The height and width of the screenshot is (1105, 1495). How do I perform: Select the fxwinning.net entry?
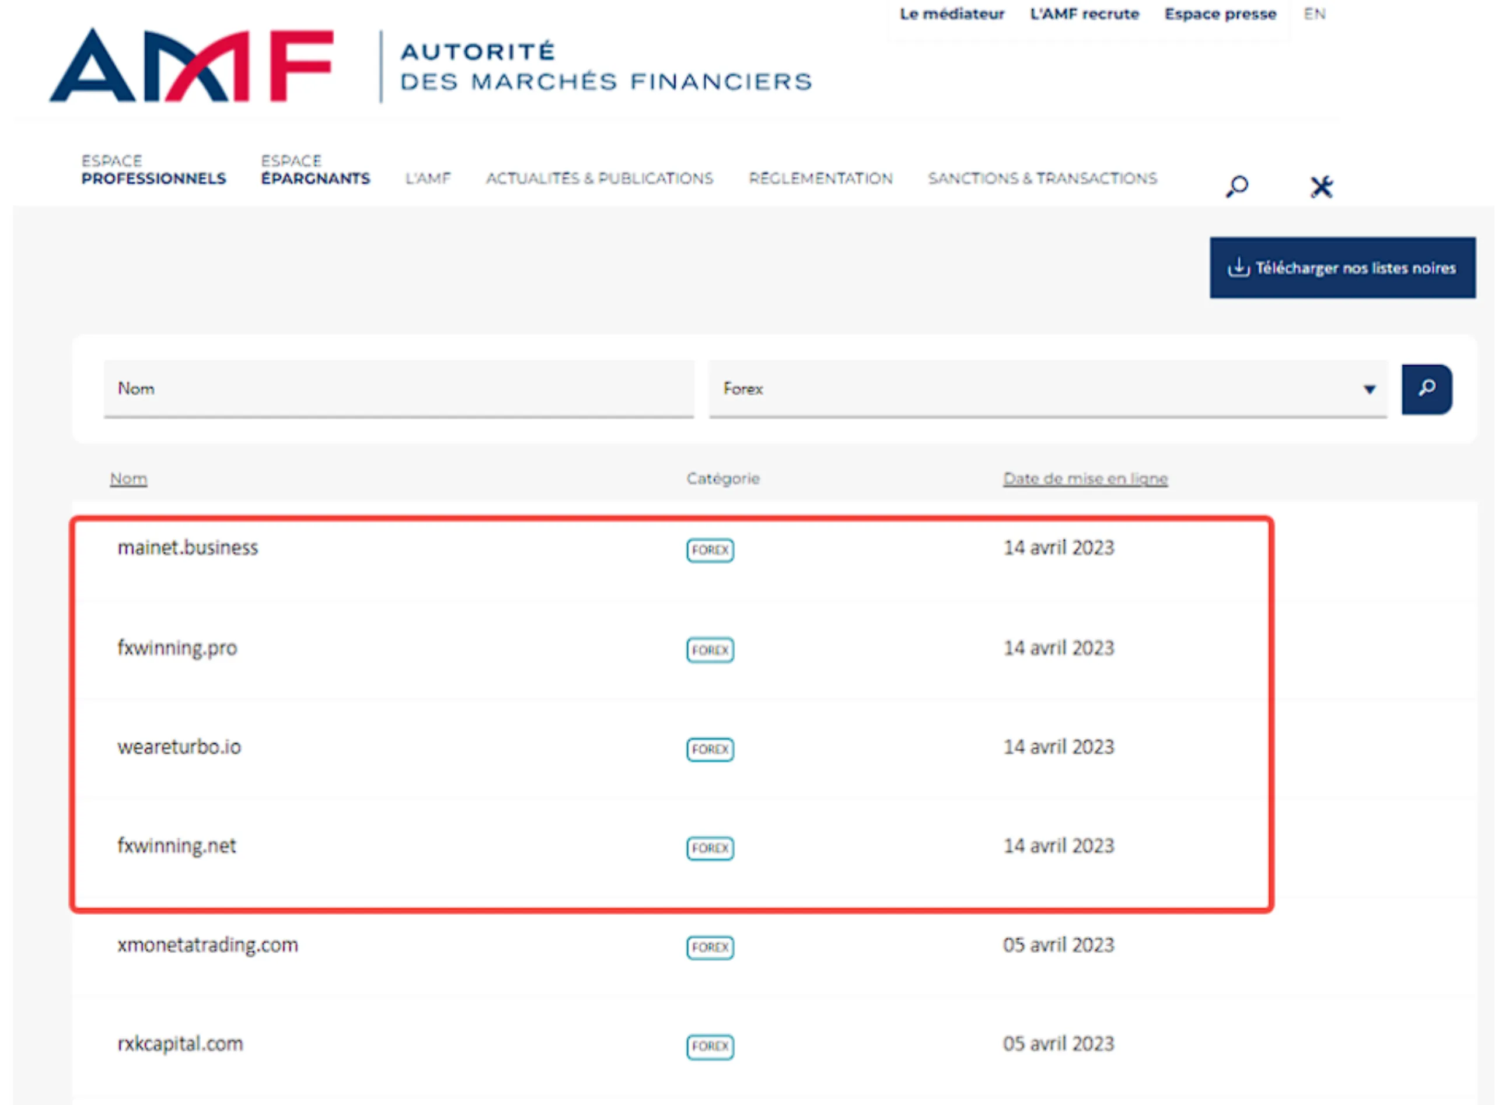click(x=177, y=846)
